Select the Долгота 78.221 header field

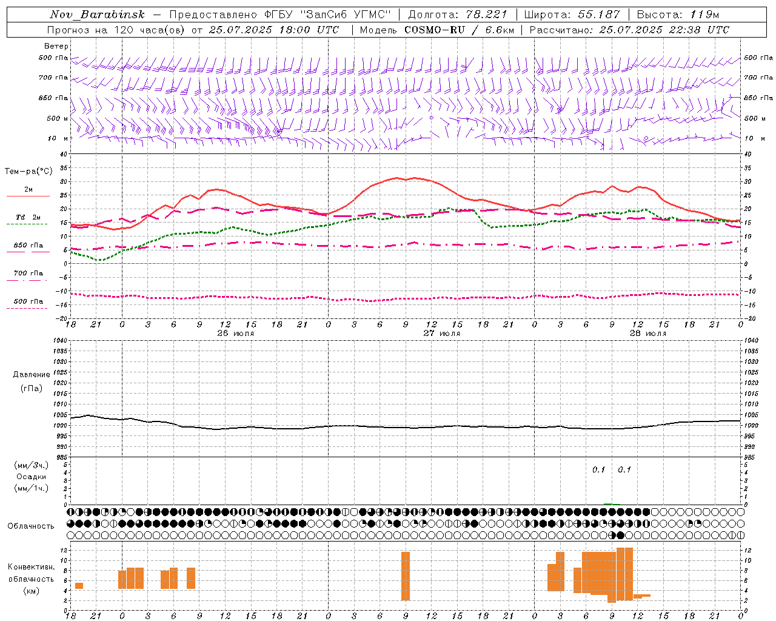pyautogui.click(x=458, y=15)
